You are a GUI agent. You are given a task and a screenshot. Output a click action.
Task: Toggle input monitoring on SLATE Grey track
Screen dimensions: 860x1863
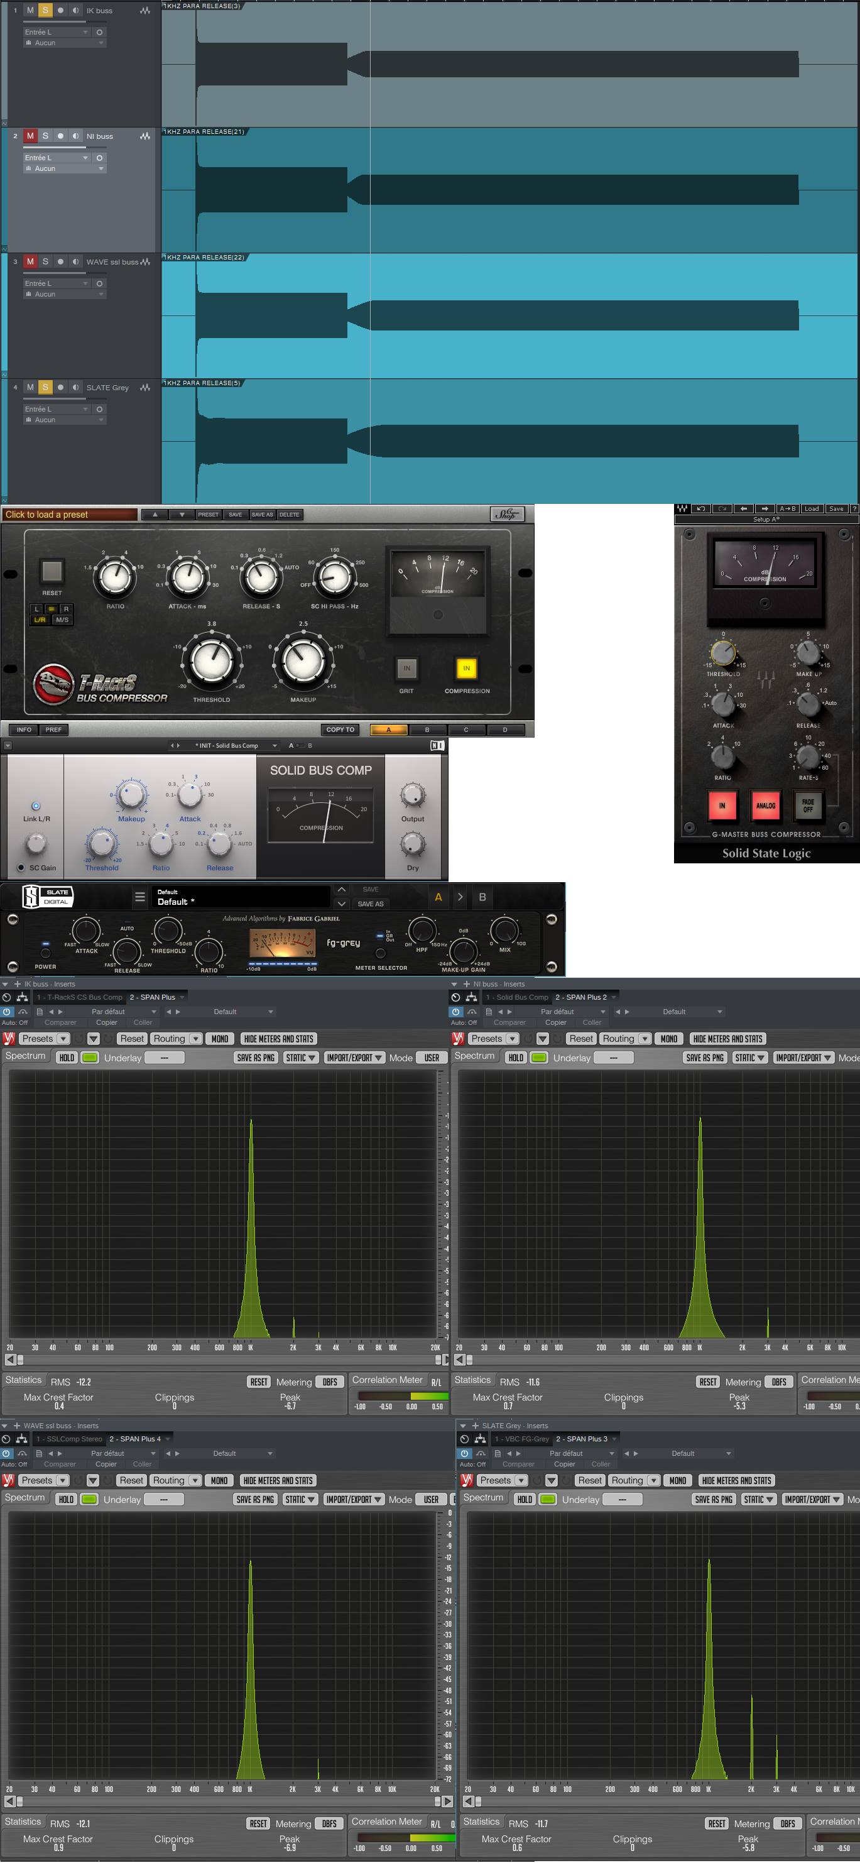coord(75,388)
